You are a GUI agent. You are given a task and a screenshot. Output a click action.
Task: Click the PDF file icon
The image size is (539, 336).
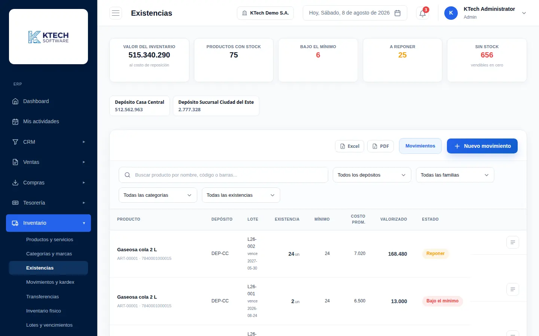375,146
